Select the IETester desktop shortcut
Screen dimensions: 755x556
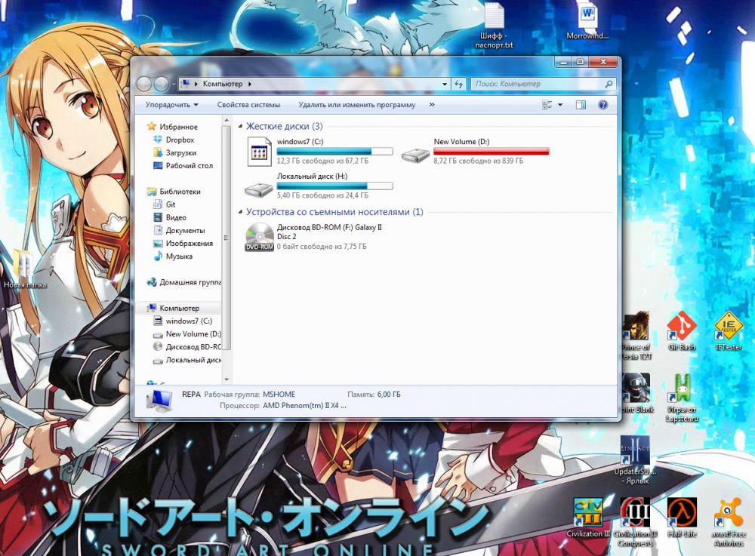728,331
